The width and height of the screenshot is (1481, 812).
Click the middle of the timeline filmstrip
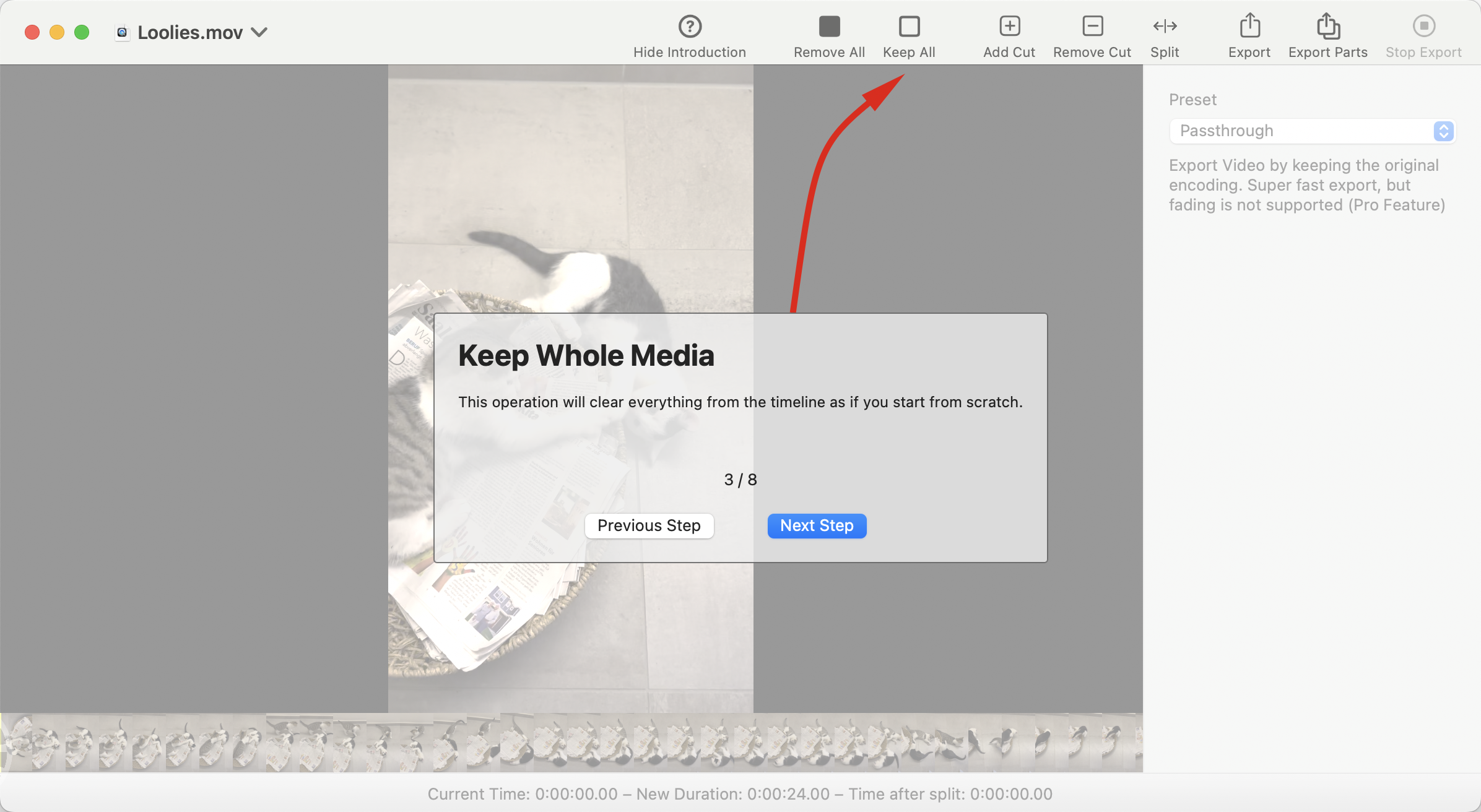tap(571, 742)
